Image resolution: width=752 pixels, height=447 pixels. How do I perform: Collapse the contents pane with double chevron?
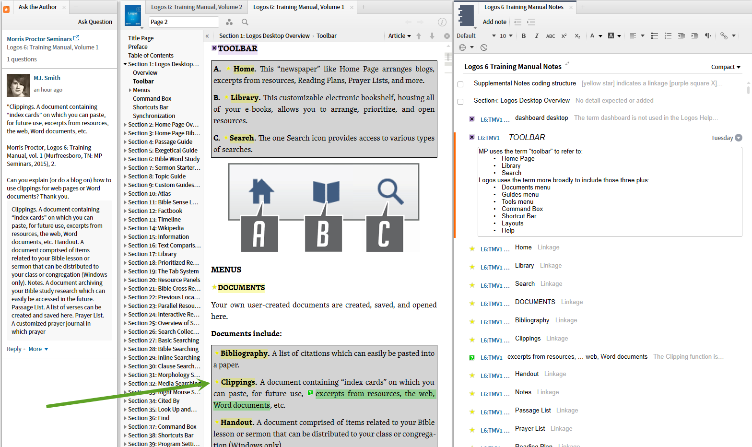click(x=207, y=36)
